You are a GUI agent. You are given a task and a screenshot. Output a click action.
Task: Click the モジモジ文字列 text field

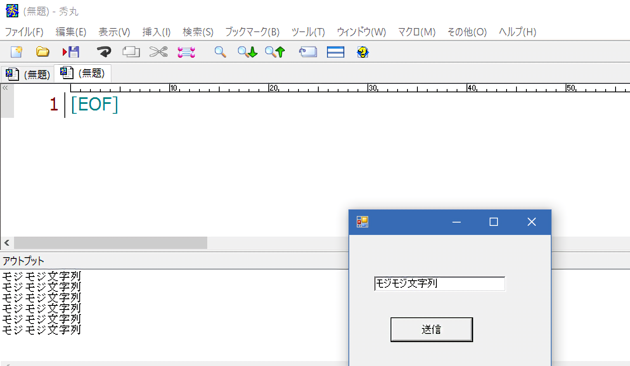point(439,284)
